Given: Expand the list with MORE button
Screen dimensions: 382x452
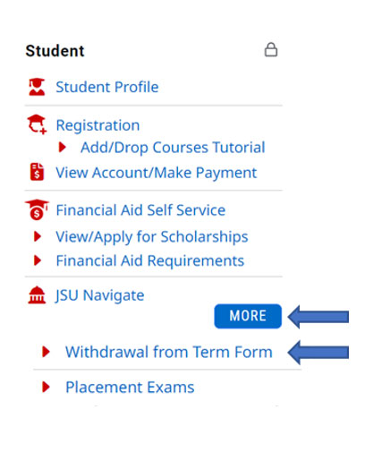Looking at the screenshot, I should point(248,316).
